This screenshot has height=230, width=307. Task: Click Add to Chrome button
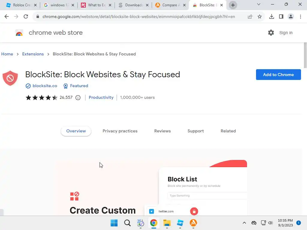[278, 75]
